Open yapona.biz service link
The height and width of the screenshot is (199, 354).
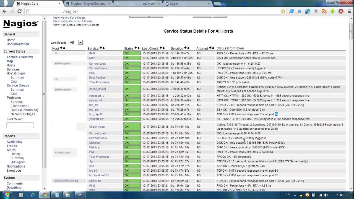(x=96, y=119)
